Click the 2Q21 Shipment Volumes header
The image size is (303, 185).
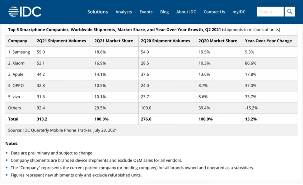point(61,41)
